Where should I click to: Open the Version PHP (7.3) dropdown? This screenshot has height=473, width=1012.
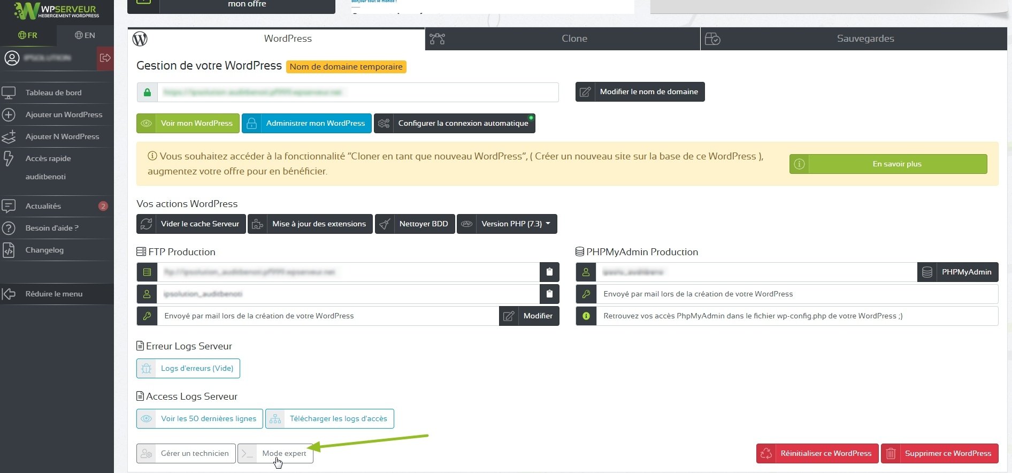(x=507, y=224)
